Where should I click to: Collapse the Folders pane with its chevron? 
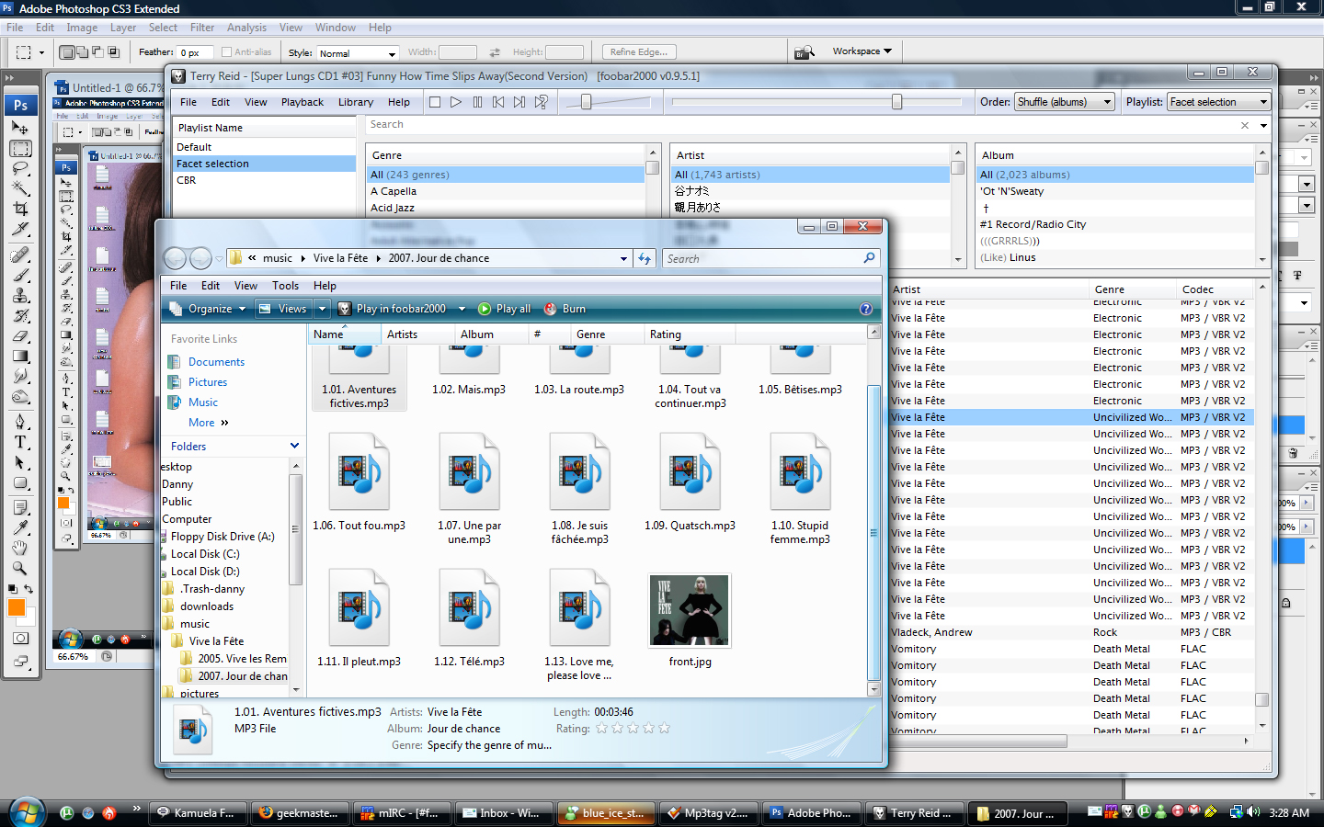(x=294, y=446)
